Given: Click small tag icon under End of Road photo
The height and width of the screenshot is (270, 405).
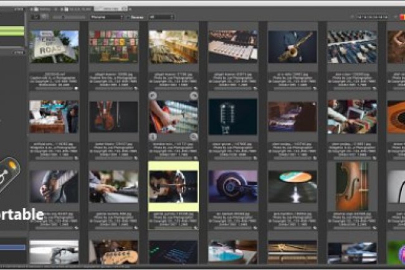Looking at the screenshot, I should coord(75,89).
